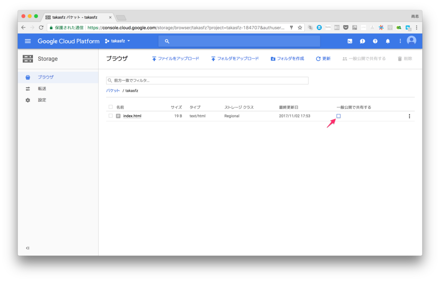Close the takasfz browser tab
The width and height of the screenshot is (440, 281).
click(110, 18)
